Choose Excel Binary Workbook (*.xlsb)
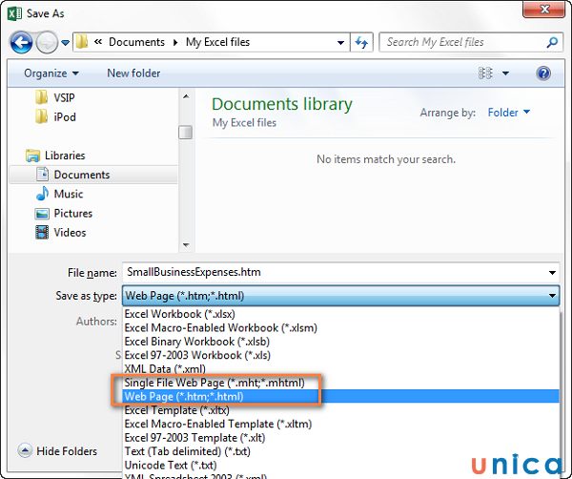The height and width of the screenshot is (479, 572). (340, 342)
